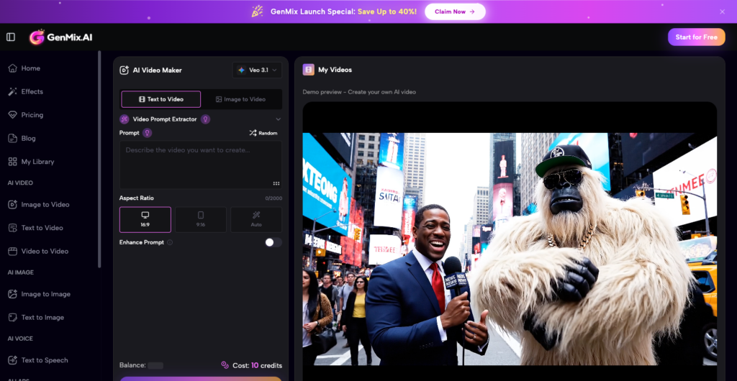This screenshot has width=737, height=381.
Task: Select the 16:9 aspect ratio
Action: pyautogui.click(x=145, y=219)
